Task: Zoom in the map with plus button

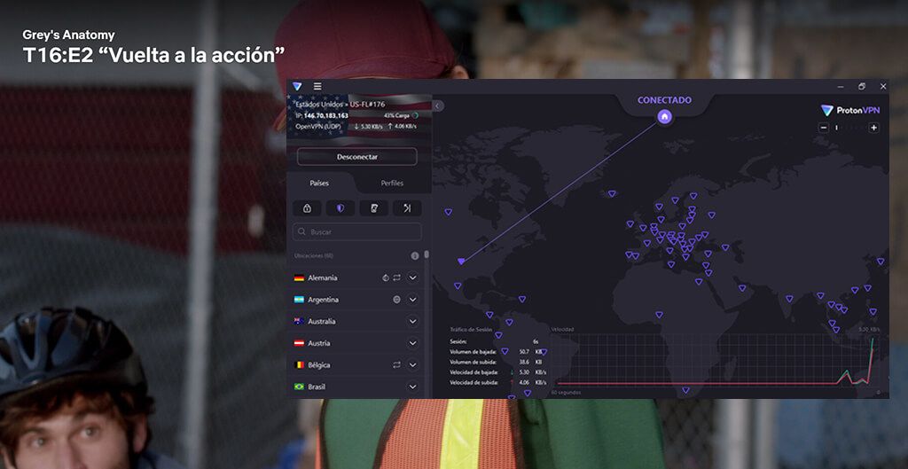Action: click(873, 128)
